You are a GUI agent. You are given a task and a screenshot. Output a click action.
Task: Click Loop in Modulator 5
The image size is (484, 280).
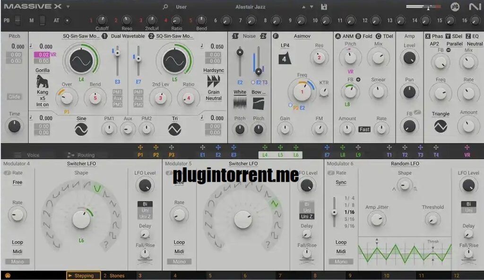click(x=179, y=242)
